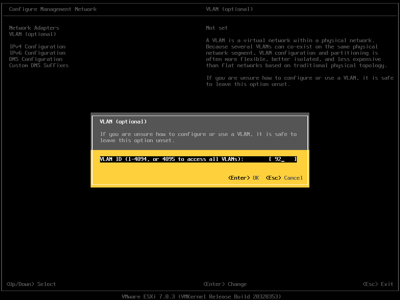400x300 pixels.
Task: Select VLAN (optional) in the left menu
Action: click(32, 34)
